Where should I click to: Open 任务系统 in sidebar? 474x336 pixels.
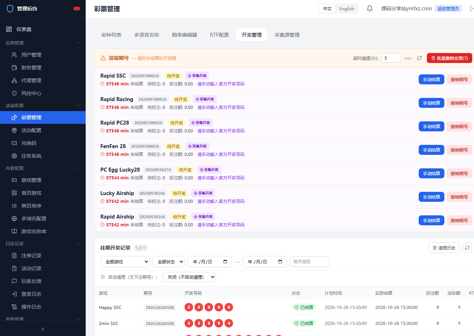[x=43, y=156]
